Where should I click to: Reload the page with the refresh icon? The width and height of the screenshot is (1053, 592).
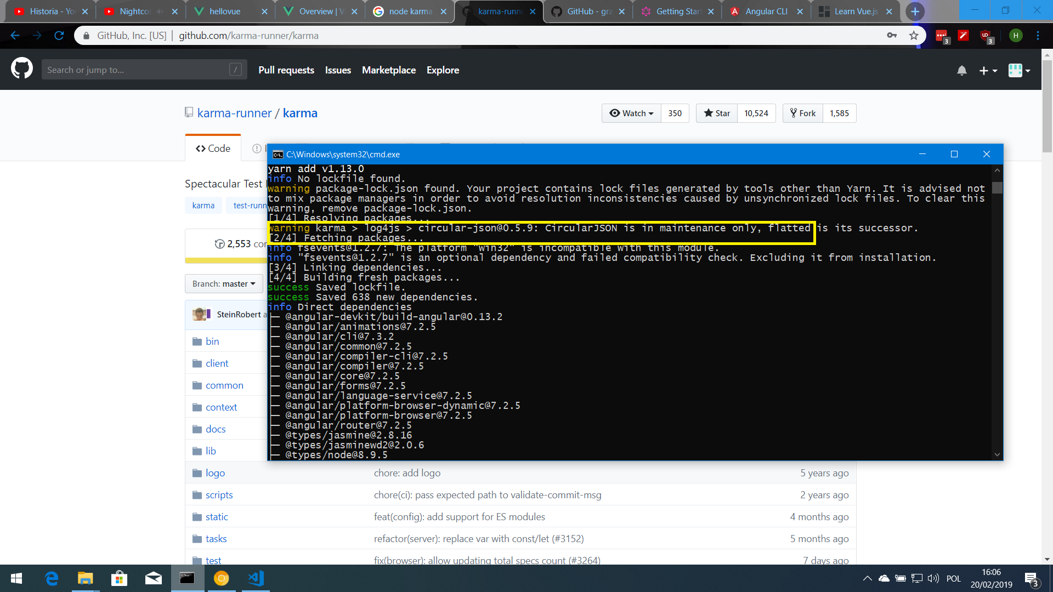tap(59, 36)
